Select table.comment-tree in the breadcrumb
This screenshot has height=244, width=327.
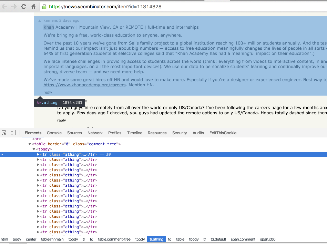tap(114, 240)
